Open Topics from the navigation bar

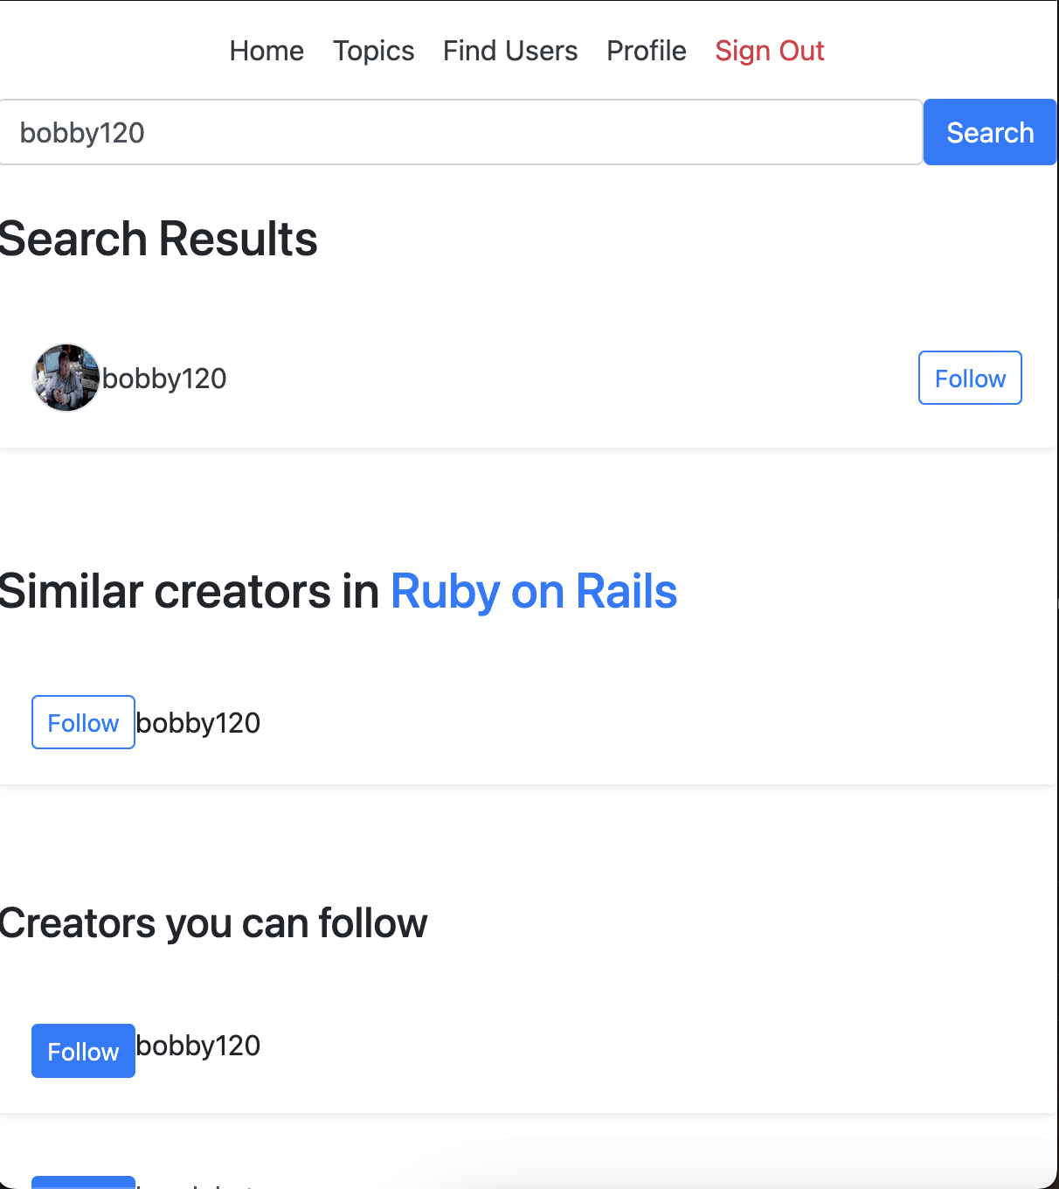pyautogui.click(x=373, y=51)
